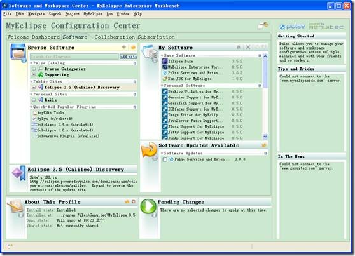Click the green Supporting icon

tap(40, 74)
